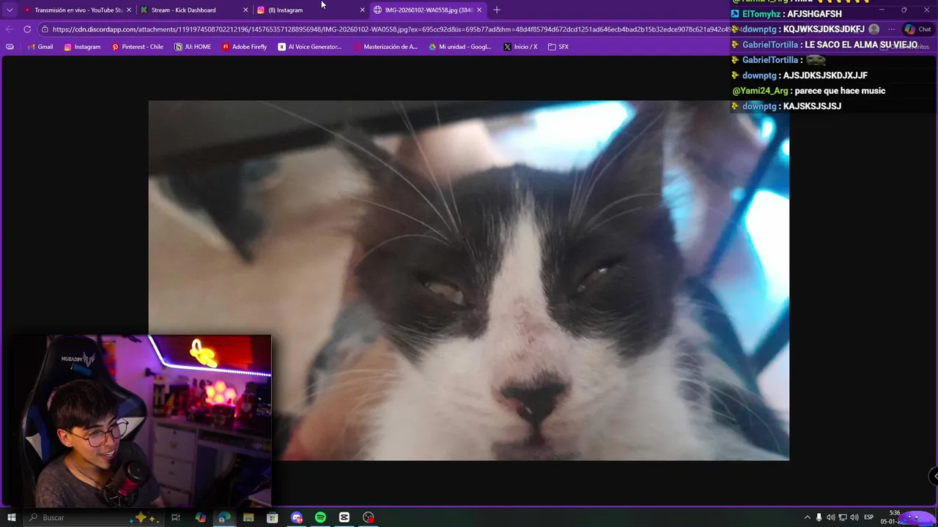
Task: Click chat message KAJSKSJSJSJ from downptg
Action: click(x=812, y=106)
